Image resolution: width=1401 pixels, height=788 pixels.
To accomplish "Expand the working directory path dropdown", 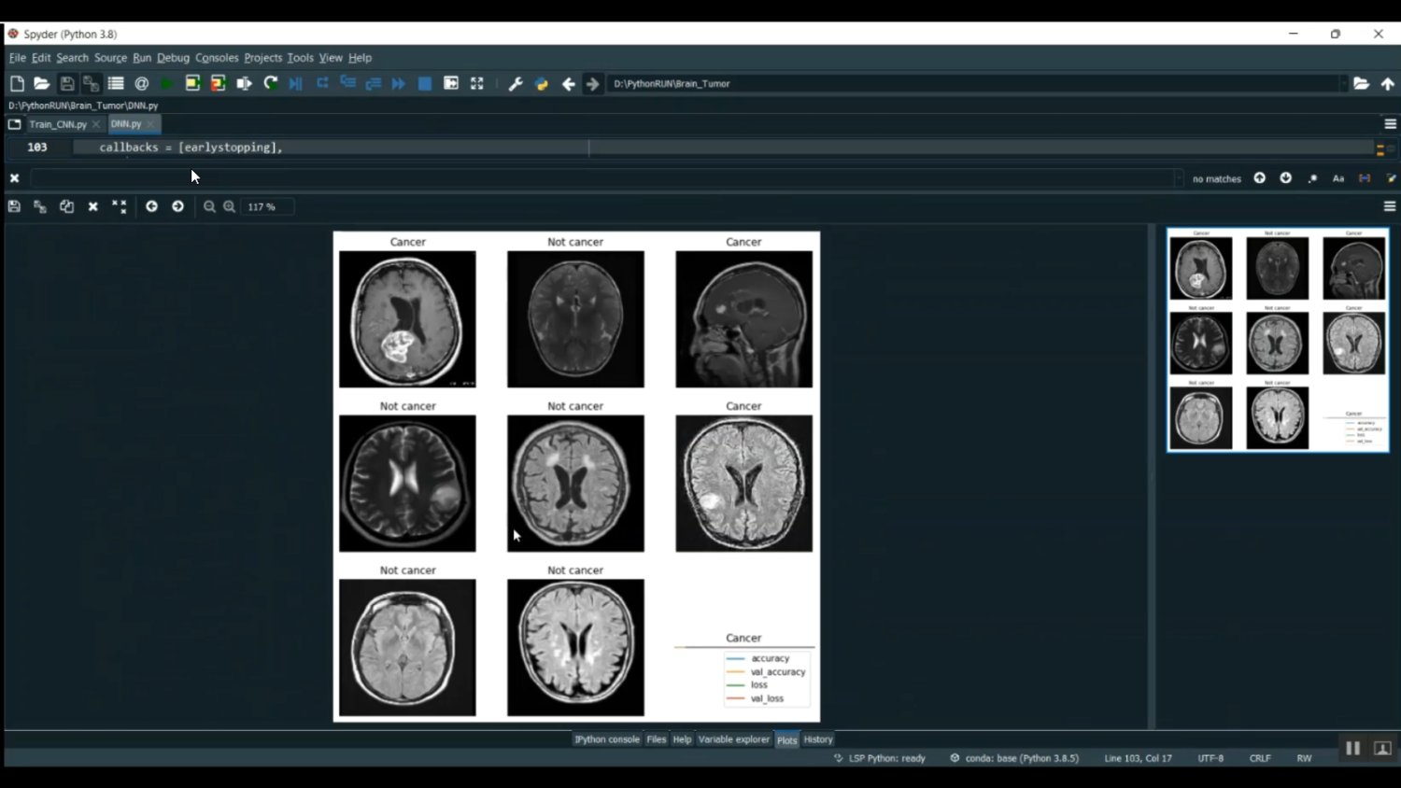I will [1344, 84].
